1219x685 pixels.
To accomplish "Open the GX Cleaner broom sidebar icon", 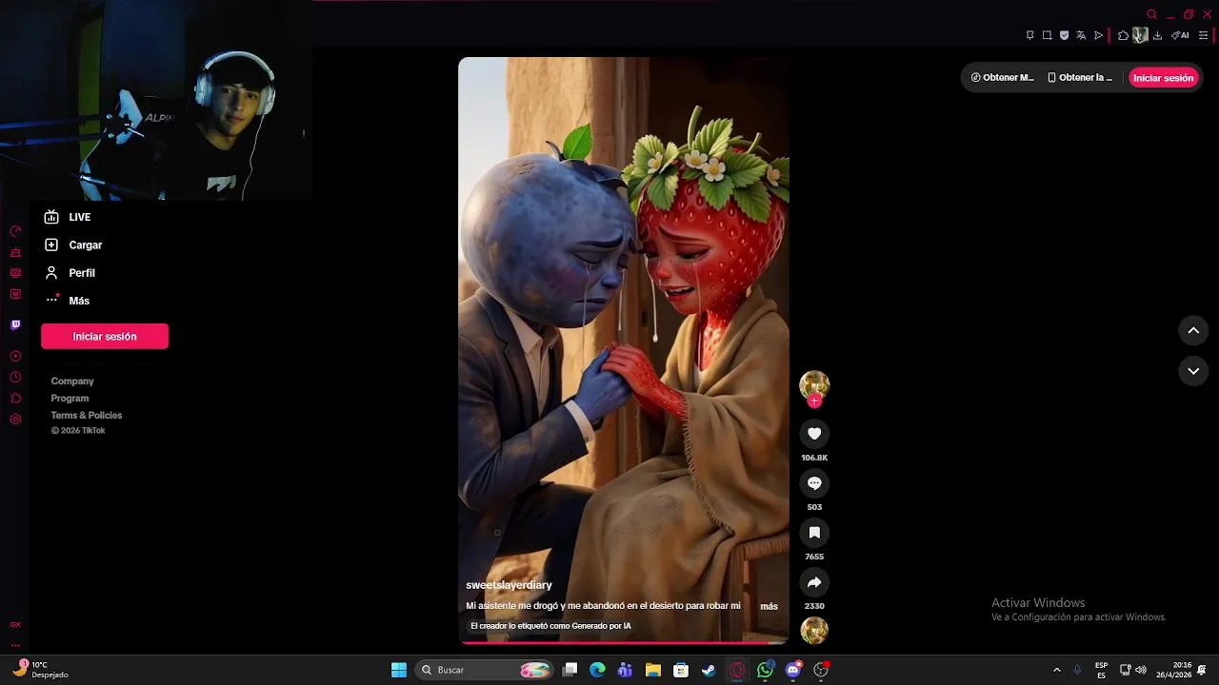I will [15, 252].
